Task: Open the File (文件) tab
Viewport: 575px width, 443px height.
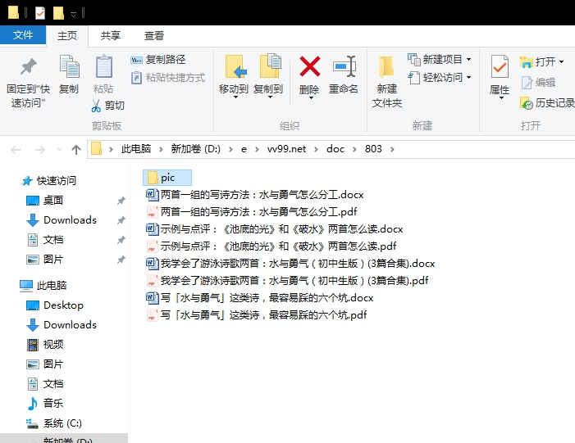Action: tap(23, 35)
